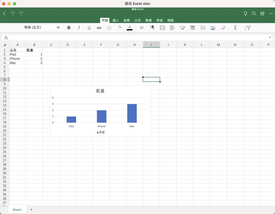Click the eraser clear icon
This screenshot has width=275, height=214.
(223, 28)
